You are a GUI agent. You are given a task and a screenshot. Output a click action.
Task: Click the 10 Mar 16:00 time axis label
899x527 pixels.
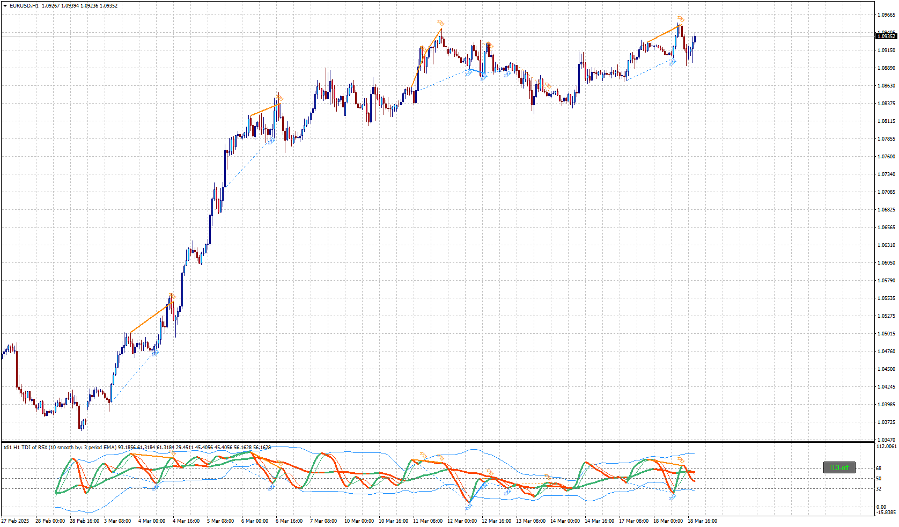point(393,521)
